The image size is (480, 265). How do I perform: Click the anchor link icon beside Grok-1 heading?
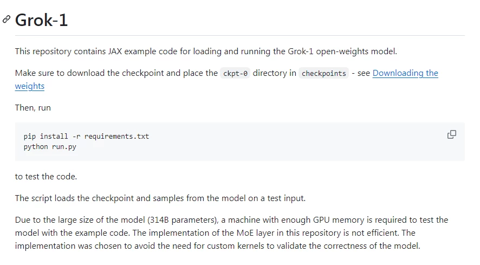[x=7, y=20]
